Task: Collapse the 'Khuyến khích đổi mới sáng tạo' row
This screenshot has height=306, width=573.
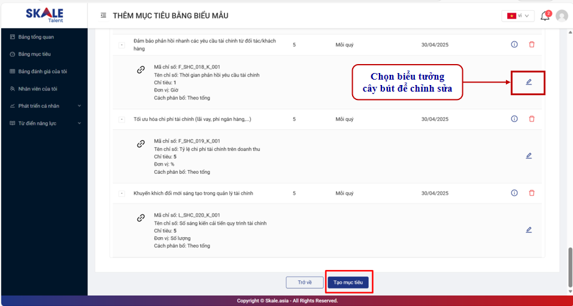Action: tap(122, 193)
